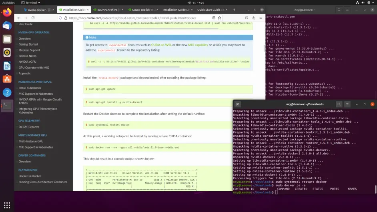Click scrollbar under experimental curl command
377x212 pixels.
[x=133, y=67]
